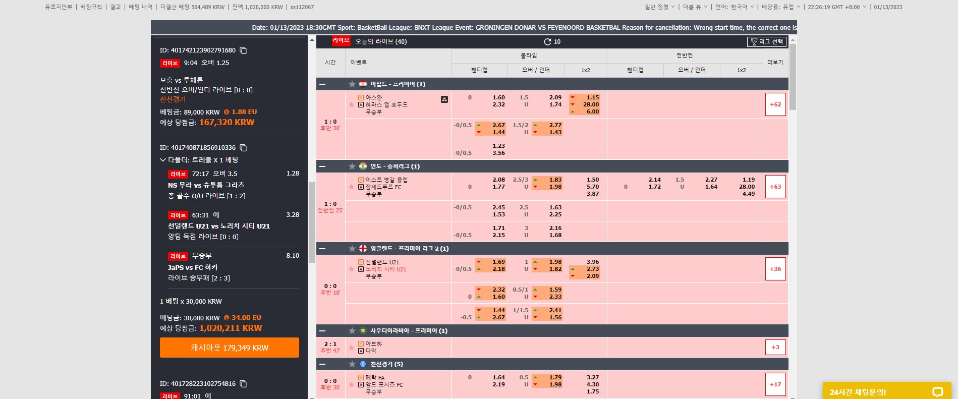
Task: Collapse the 다폴더: 트레블 X 1 베팅 chevron
Action: (x=163, y=160)
